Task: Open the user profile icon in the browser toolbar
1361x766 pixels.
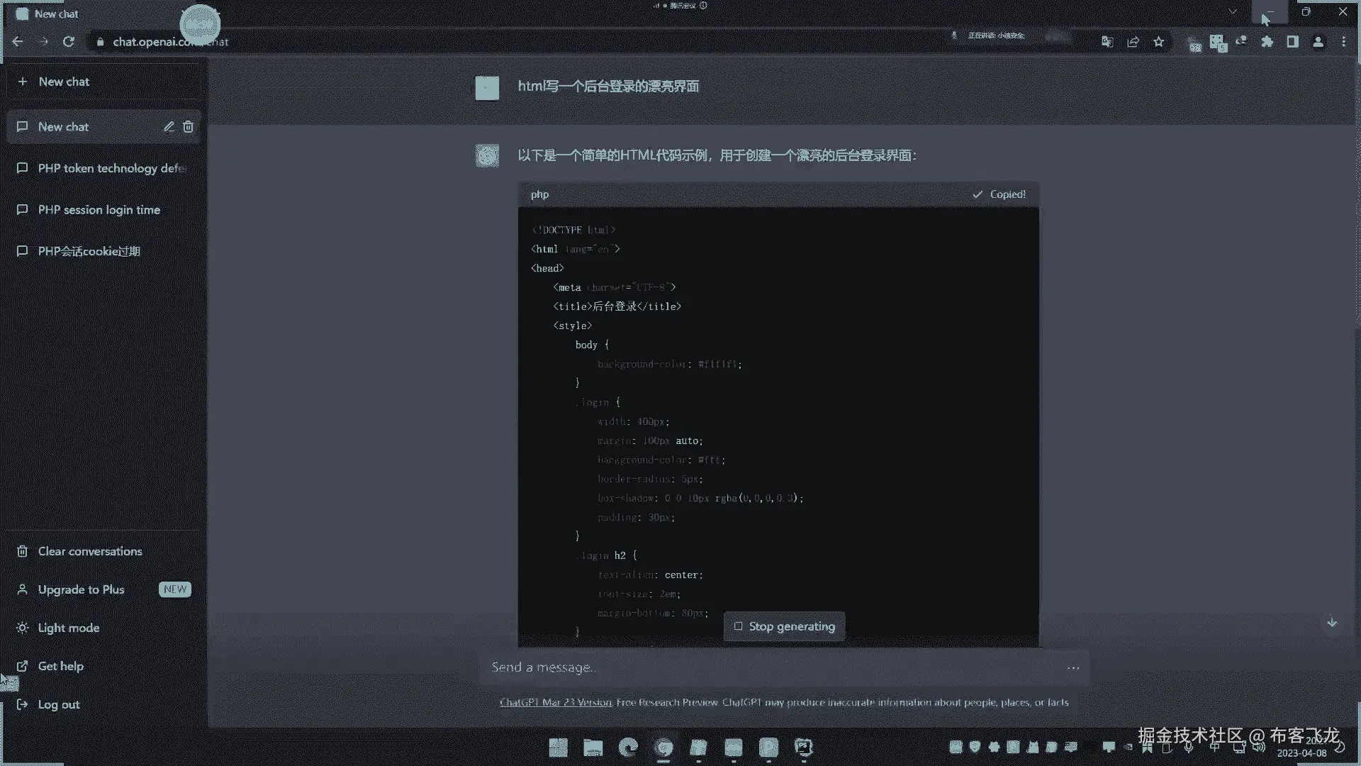Action: point(1318,42)
